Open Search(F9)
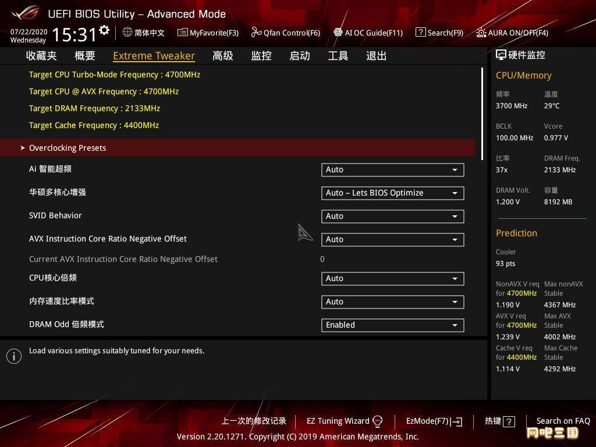 click(x=439, y=33)
